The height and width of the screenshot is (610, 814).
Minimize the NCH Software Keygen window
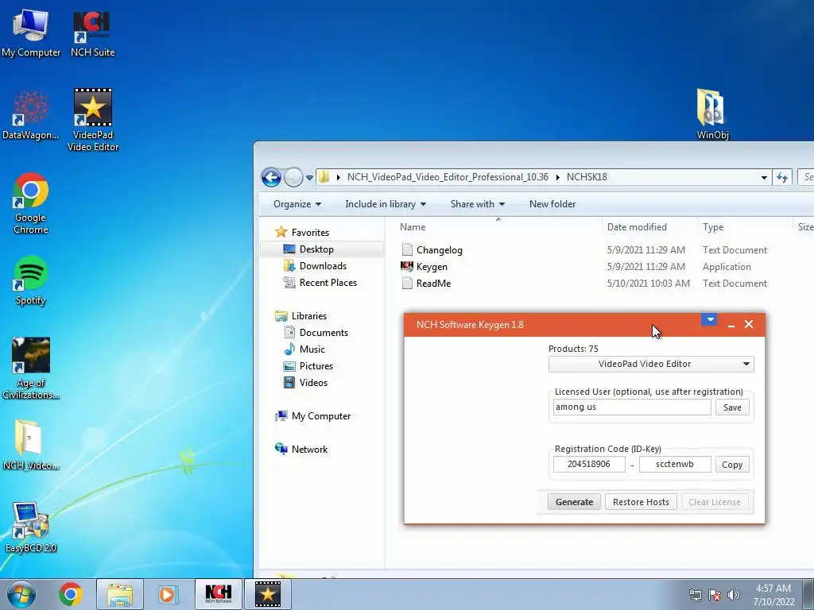coord(731,325)
